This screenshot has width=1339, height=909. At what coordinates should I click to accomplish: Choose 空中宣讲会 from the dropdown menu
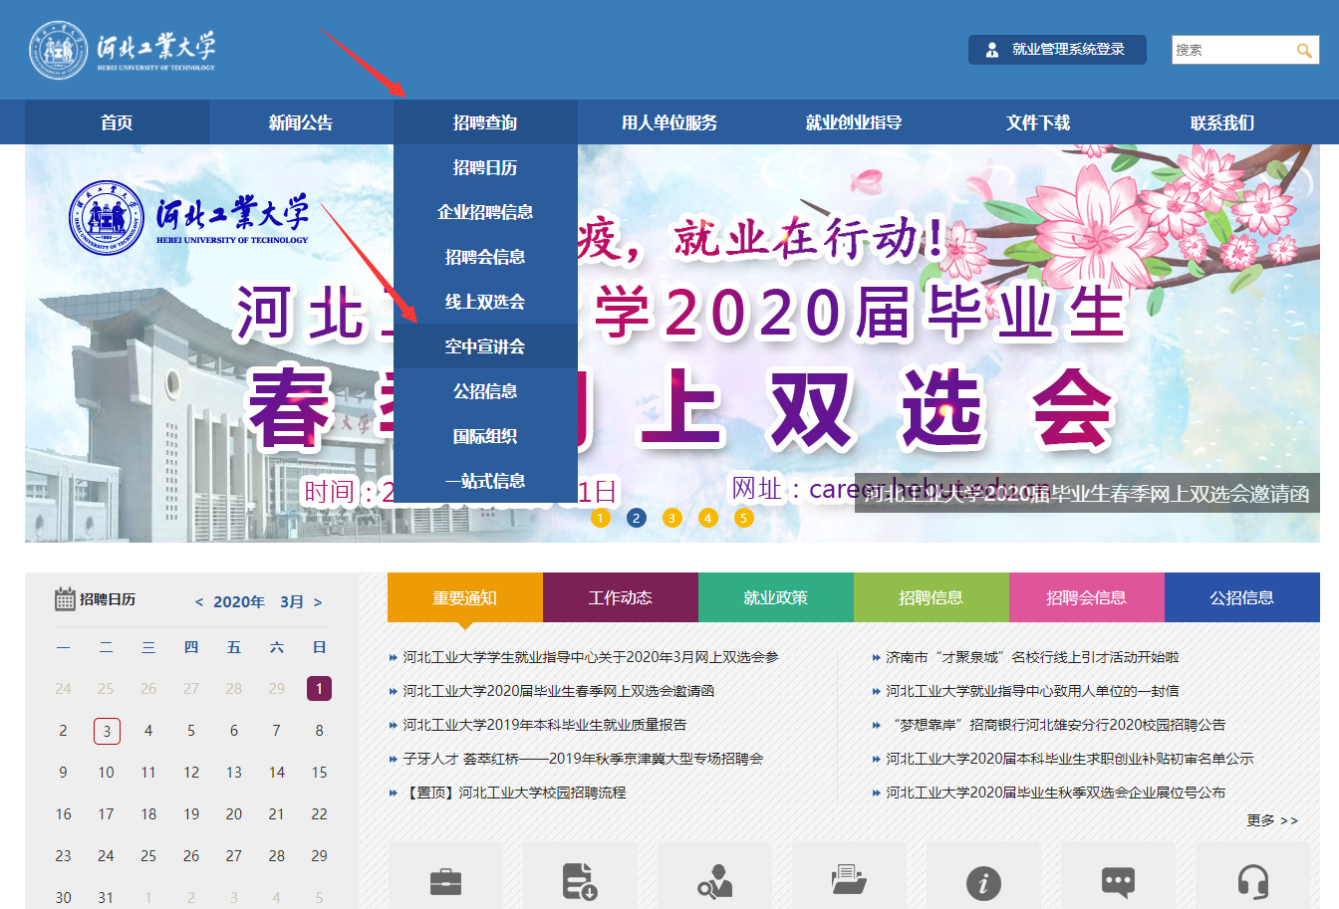pyautogui.click(x=485, y=346)
